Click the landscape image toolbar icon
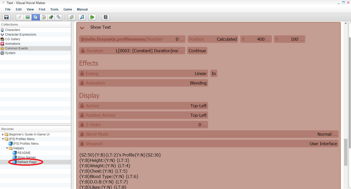Screen dimensions: 351x189 click(x=28, y=17)
